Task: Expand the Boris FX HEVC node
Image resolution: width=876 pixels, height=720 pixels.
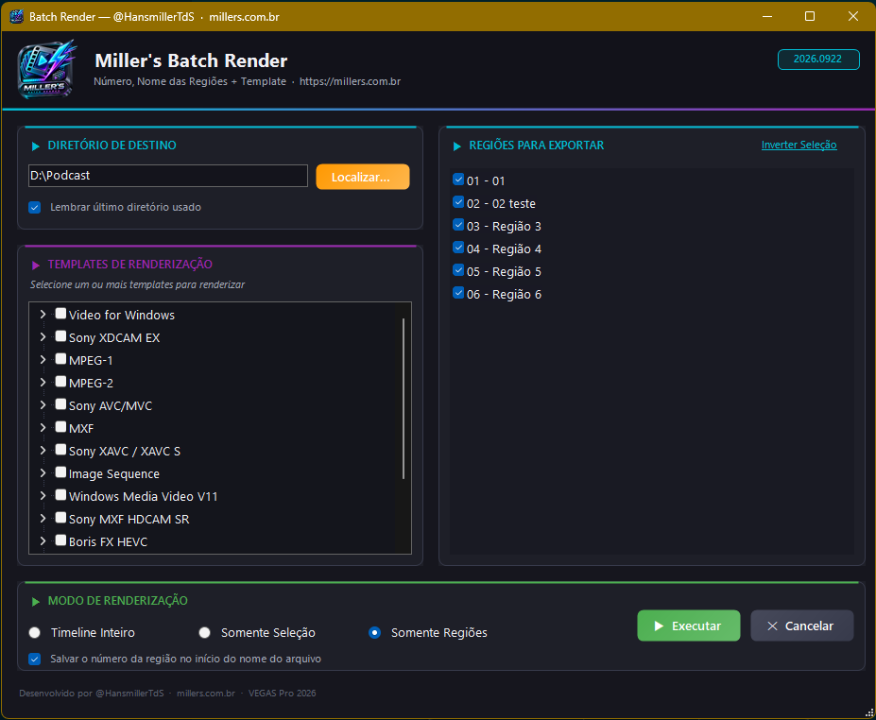Action: click(x=43, y=541)
